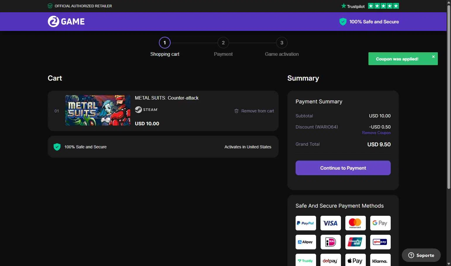
Task: Open the METAL SUITS game thumbnail
Action: [x=98, y=110]
